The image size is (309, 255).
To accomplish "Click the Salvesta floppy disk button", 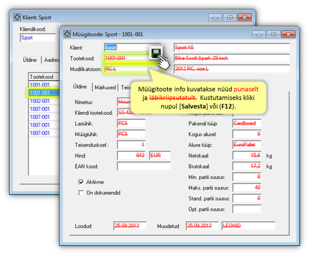I will (155, 53).
